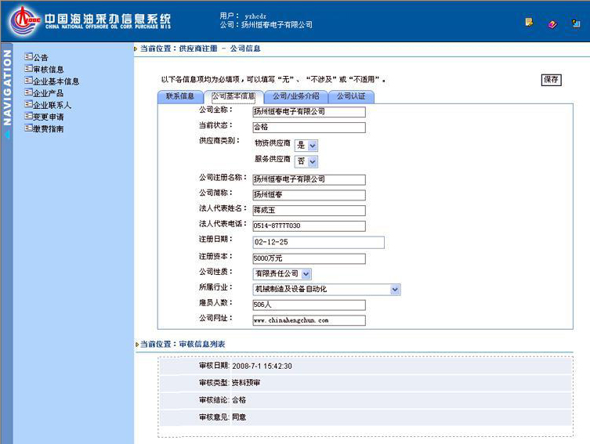Click the icon beside 变更申请
Viewport: 590px width, 444px height.
[x=28, y=116]
